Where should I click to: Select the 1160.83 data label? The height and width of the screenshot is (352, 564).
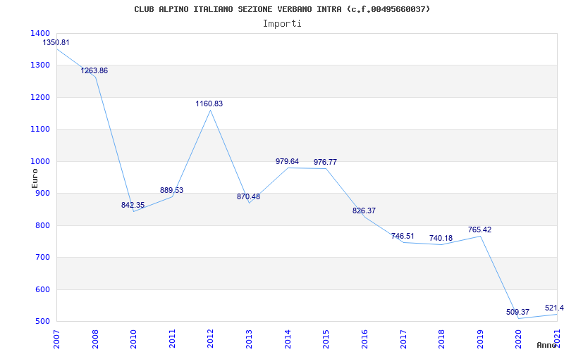click(x=209, y=103)
